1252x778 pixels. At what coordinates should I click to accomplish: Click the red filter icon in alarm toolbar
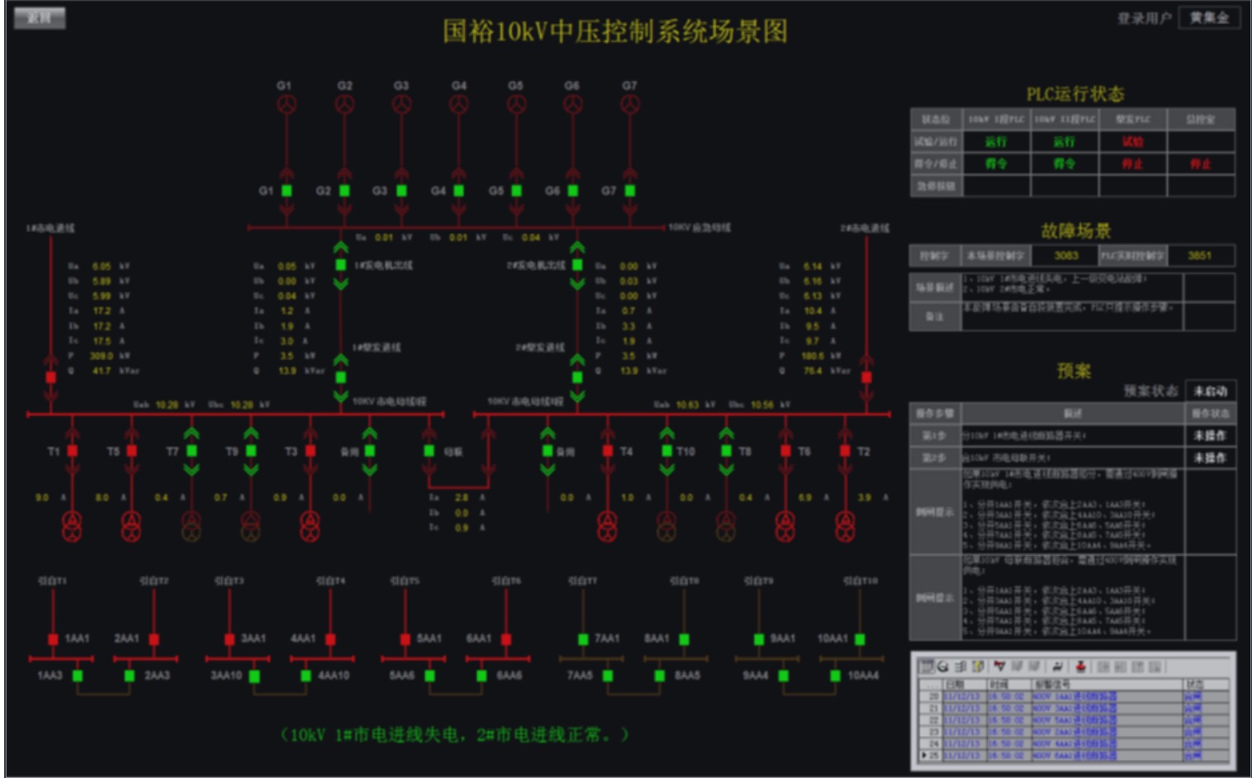(1000, 666)
